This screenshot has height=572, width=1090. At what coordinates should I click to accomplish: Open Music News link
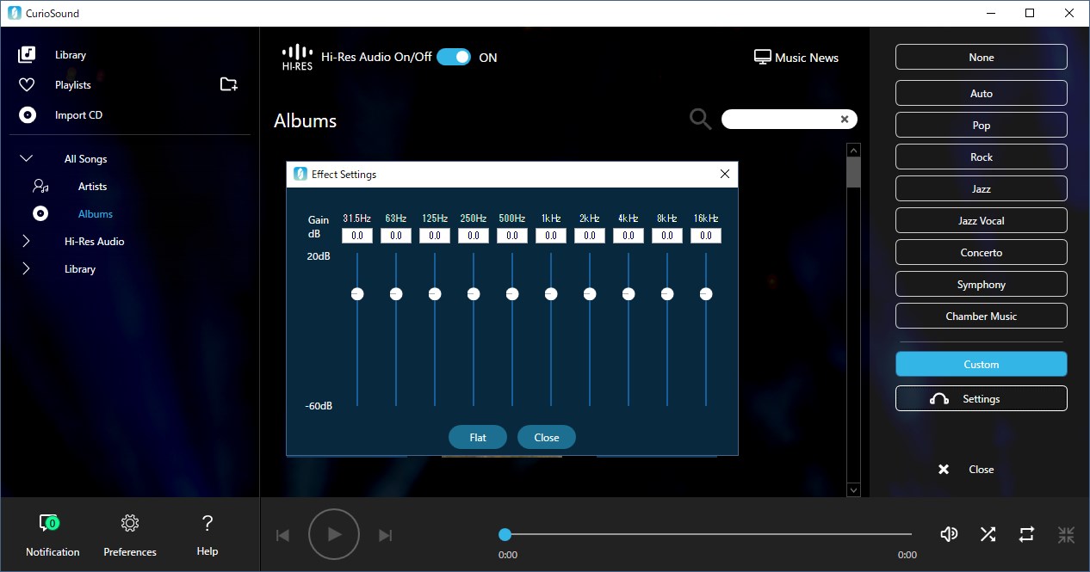pyautogui.click(x=796, y=58)
